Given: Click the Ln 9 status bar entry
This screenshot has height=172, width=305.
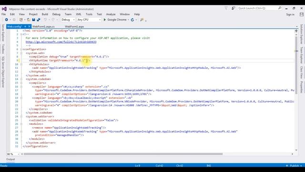Looking at the screenshot, I should tap(137, 166).
